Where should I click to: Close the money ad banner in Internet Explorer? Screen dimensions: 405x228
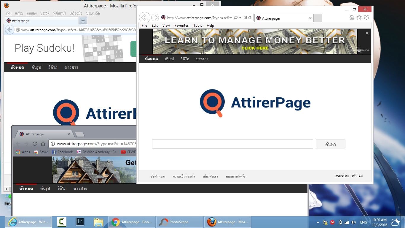[x=367, y=33]
